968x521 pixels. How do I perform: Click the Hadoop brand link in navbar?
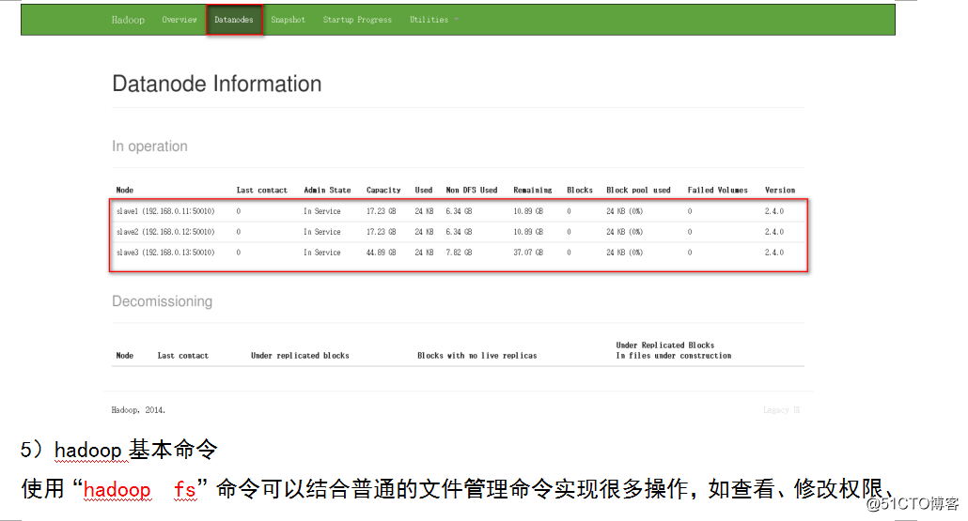pos(128,20)
